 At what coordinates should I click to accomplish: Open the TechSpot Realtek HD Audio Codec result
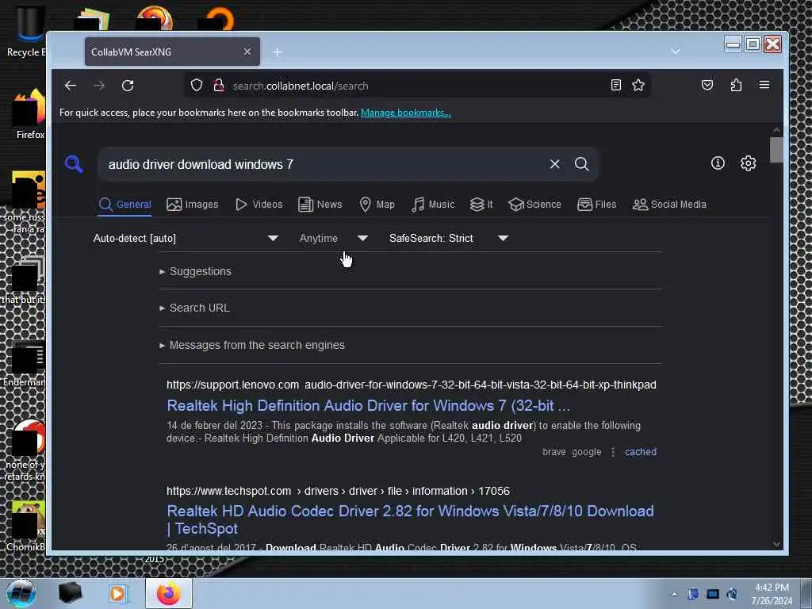410,519
